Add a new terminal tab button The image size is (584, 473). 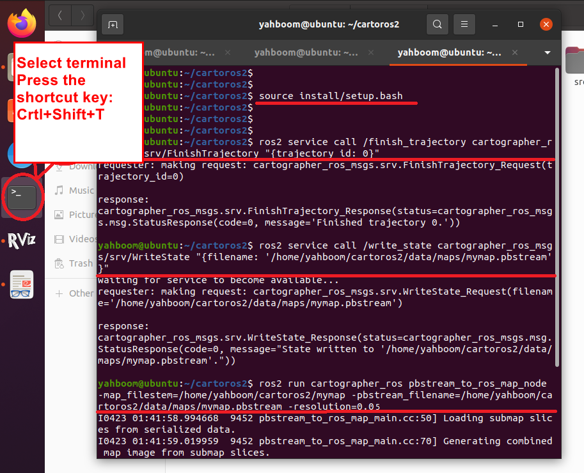[x=113, y=24]
